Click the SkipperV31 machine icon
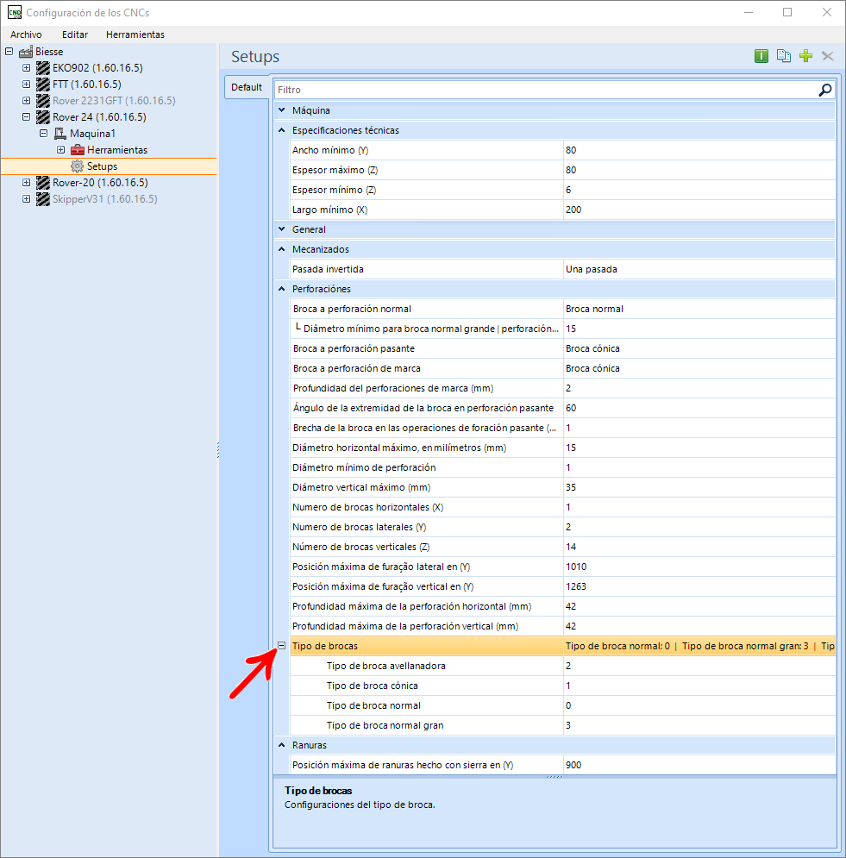846x858 pixels. coord(43,199)
